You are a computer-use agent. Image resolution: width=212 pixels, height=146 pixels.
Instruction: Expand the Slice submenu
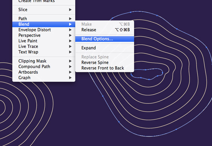pyautogui.click(x=23, y=10)
